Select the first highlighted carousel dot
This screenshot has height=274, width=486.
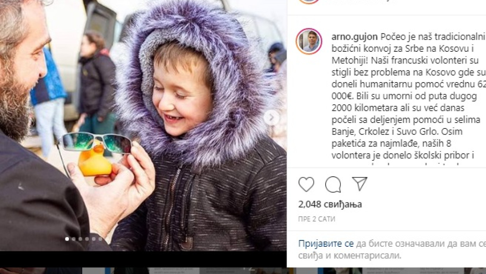click(67, 239)
